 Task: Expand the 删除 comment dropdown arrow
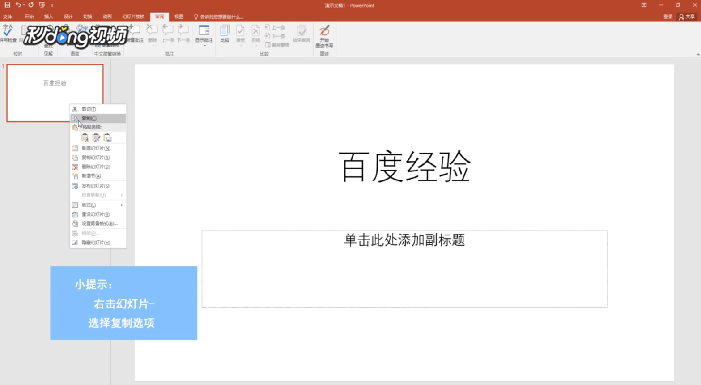tap(153, 46)
